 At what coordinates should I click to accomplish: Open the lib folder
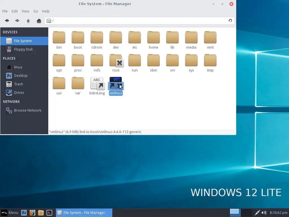click(172, 40)
